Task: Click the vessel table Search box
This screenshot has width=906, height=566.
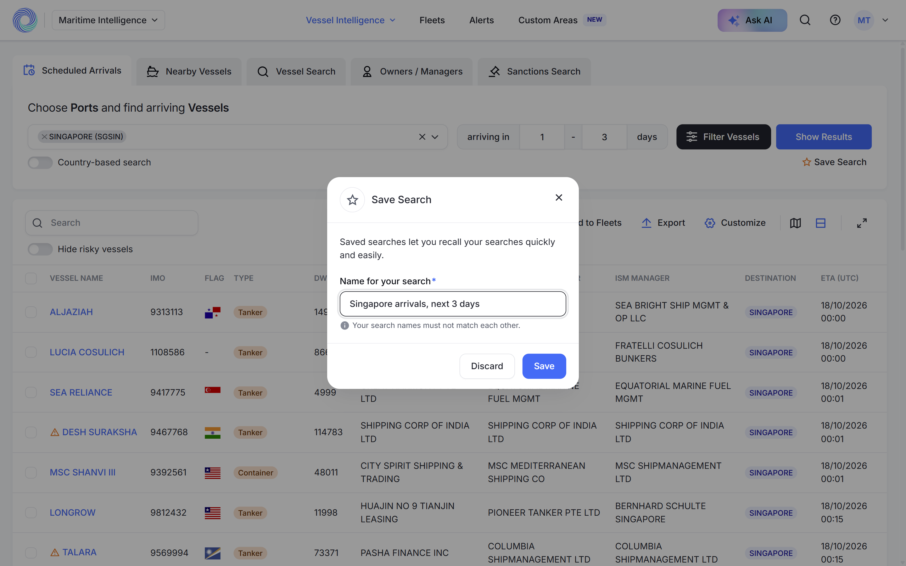Action: tap(112, 223)
